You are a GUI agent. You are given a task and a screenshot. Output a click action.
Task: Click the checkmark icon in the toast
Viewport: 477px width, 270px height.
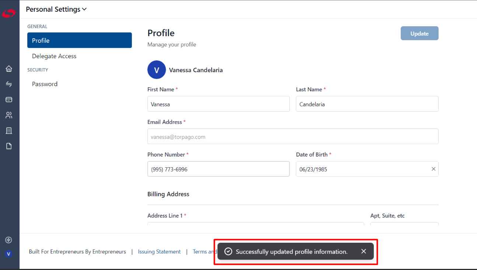click(228, 252)
